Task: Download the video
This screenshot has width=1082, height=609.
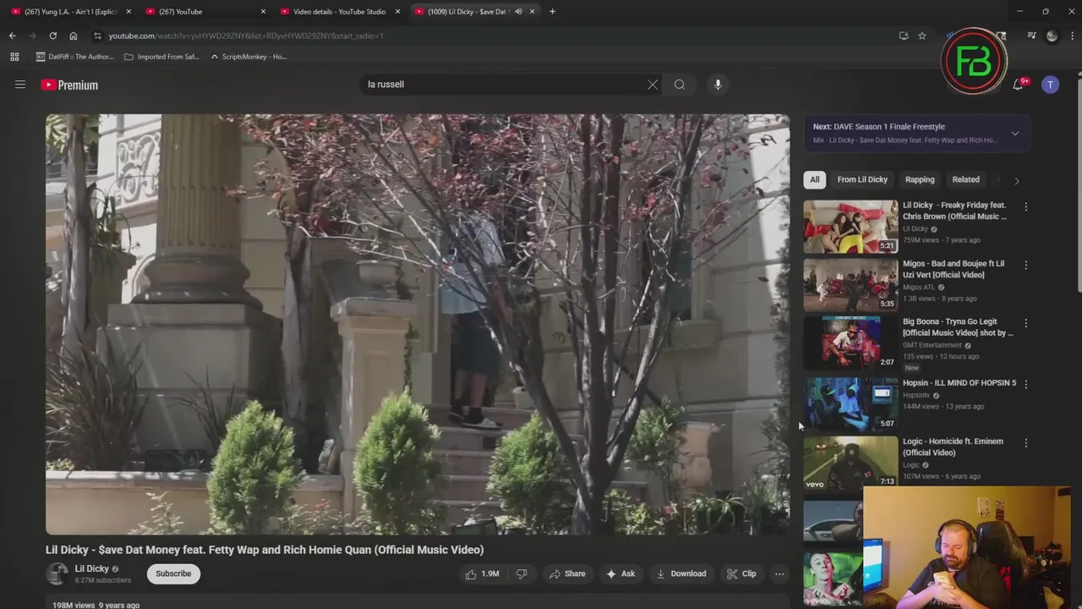Action: point(681,573)
